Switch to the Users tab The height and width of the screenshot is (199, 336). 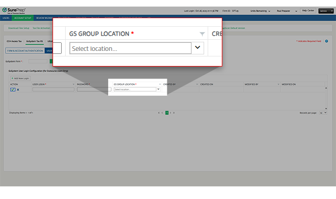(6, 18)
